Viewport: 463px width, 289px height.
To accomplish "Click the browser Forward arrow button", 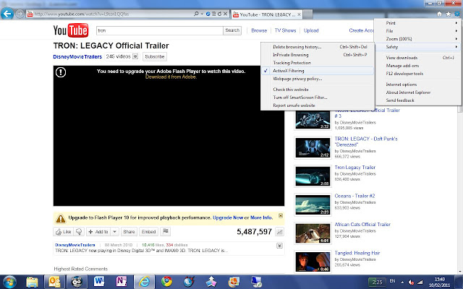I will 20,14.
